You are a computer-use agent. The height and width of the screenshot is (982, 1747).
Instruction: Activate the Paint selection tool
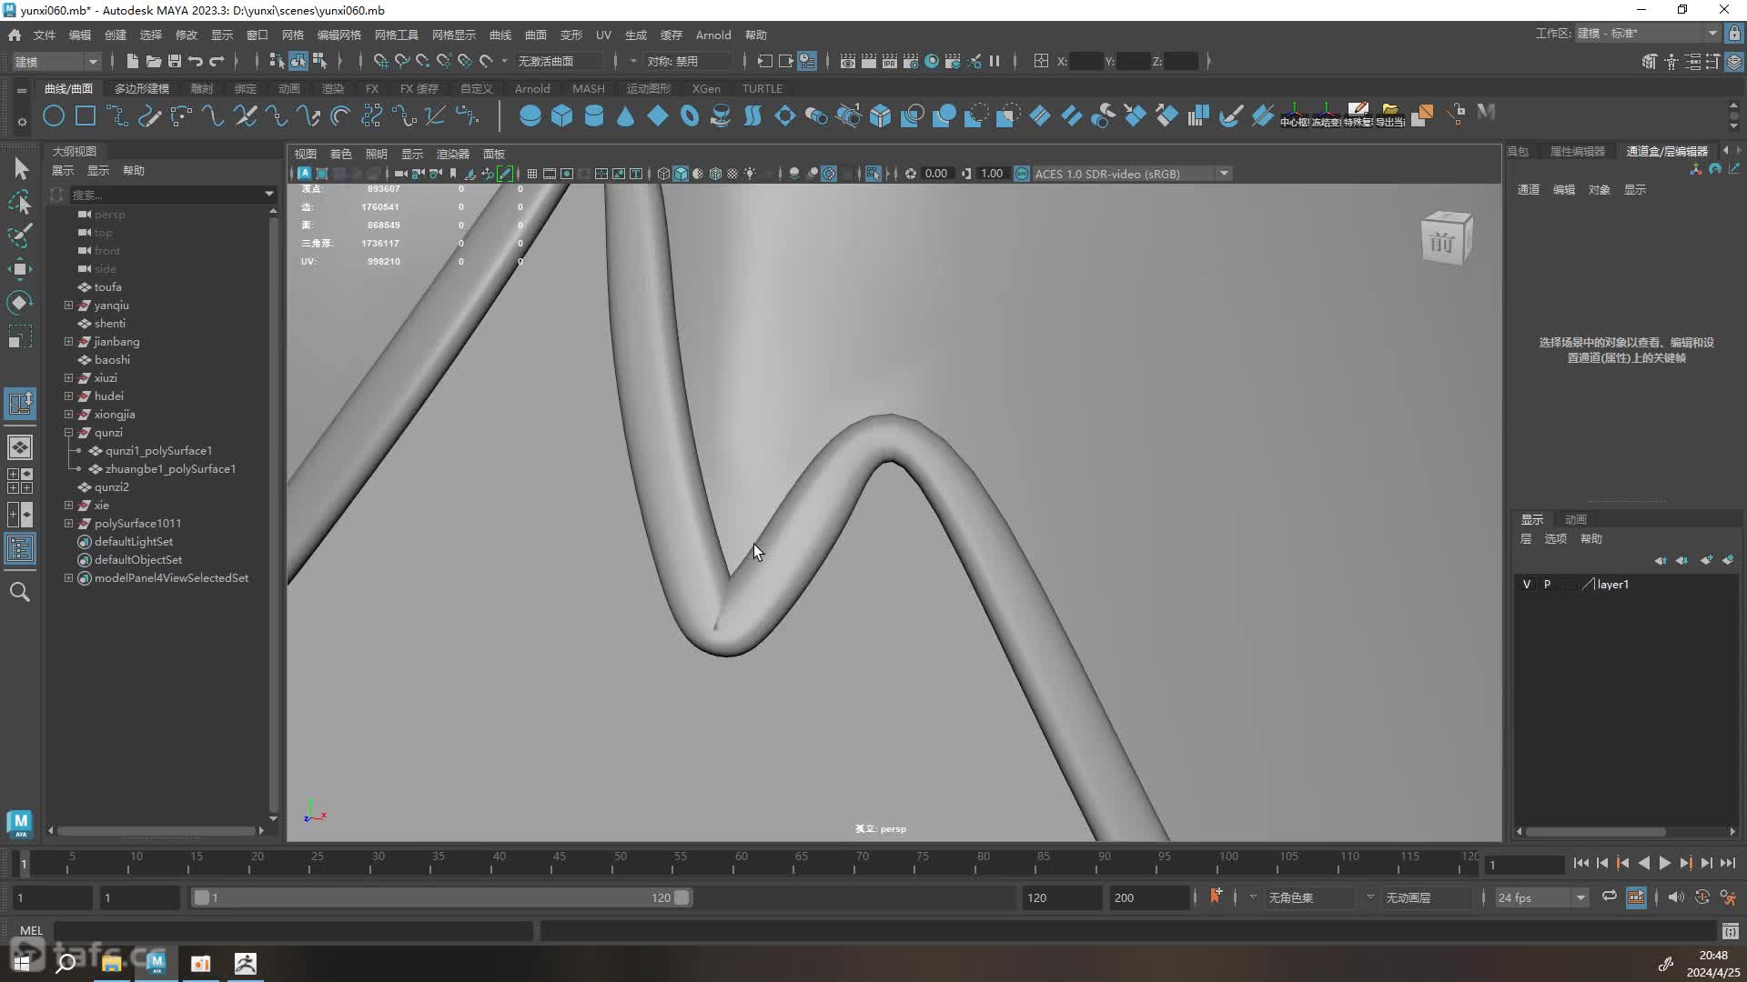20,235
